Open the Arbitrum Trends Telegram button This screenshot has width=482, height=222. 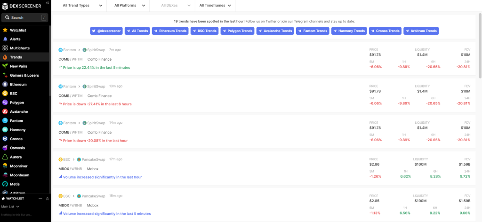coord(421,31)
